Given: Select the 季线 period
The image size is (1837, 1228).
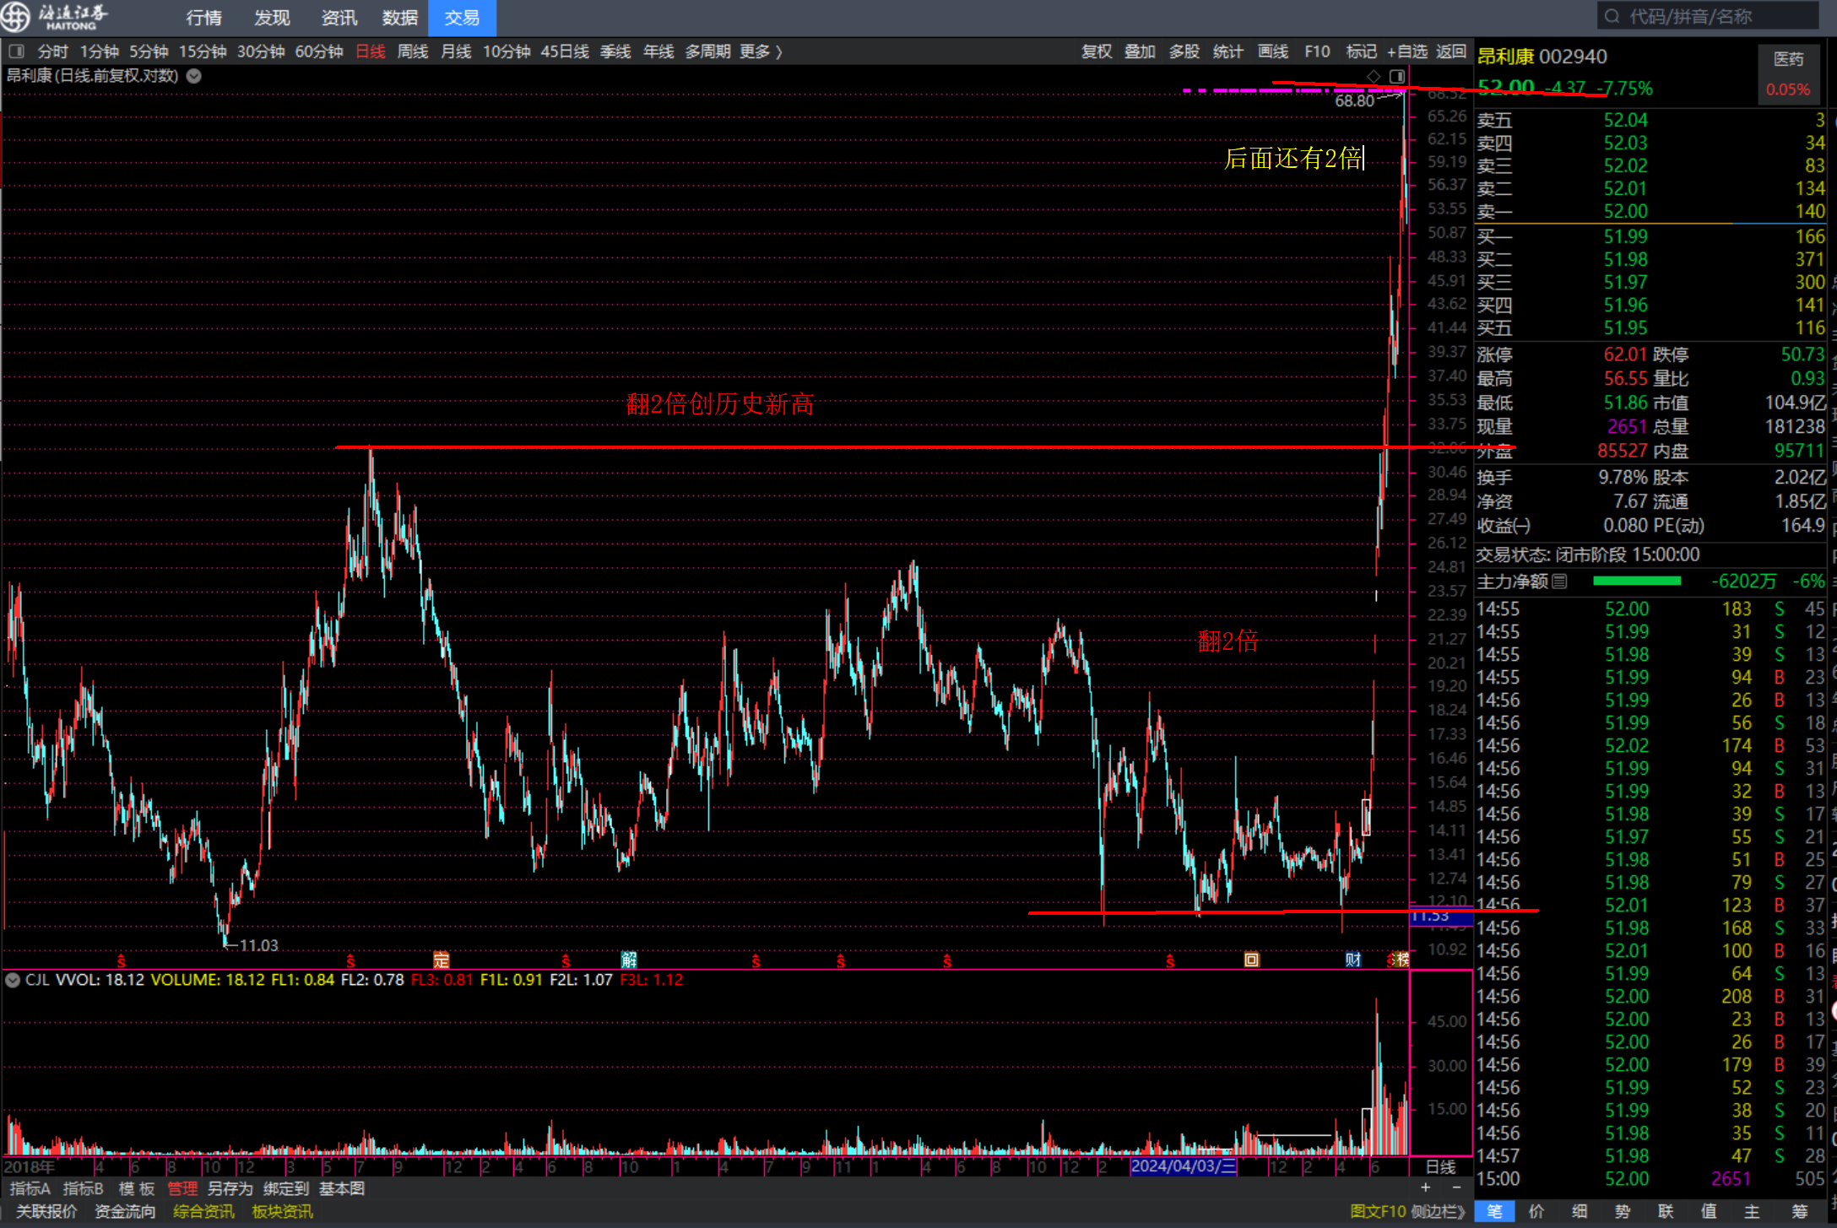Looking at the screenshot, I should [x=615, y=51].
